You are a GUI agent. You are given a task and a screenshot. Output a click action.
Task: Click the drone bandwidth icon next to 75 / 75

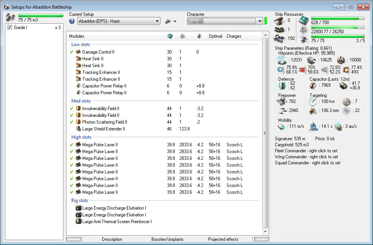(304, 38)
